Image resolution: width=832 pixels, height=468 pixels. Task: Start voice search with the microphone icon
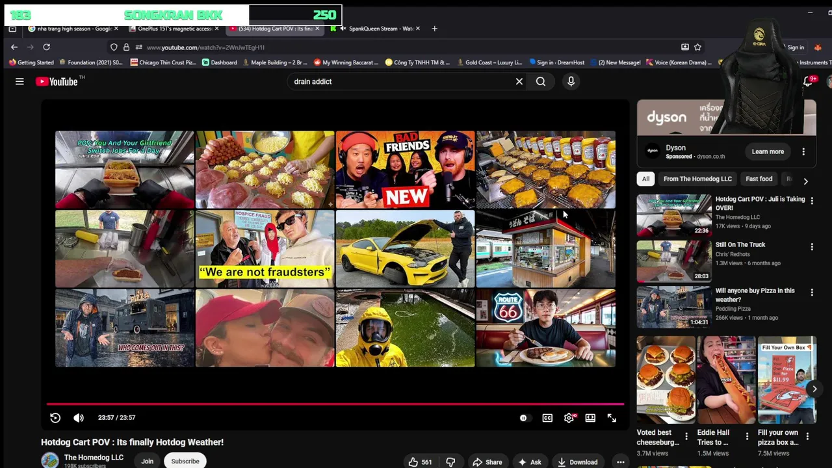571,81
